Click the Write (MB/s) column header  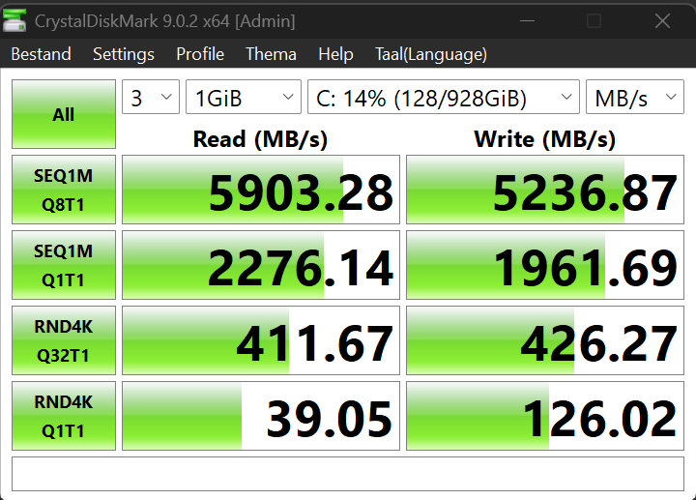click(x=545, y=139)
